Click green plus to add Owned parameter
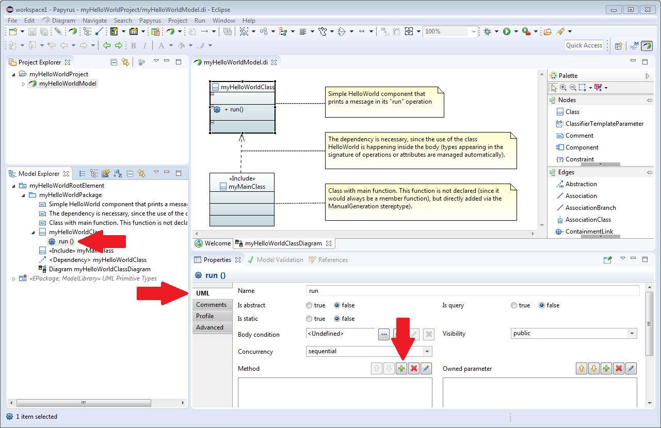661x428 pixels. click(606, 369)
